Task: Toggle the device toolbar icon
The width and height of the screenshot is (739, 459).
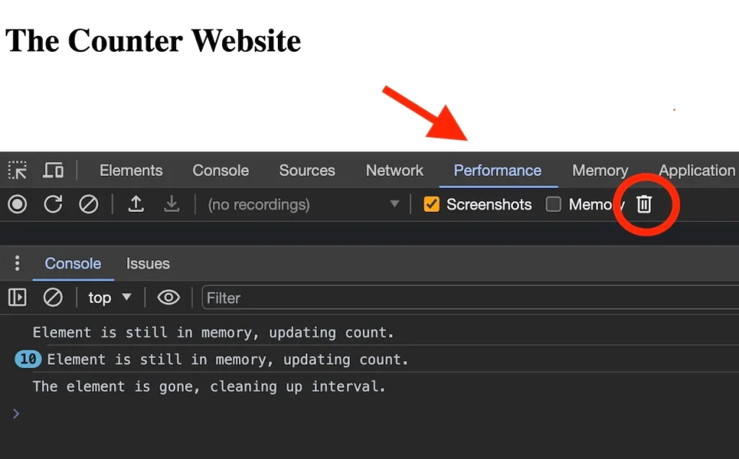Action: click(53, 170)
